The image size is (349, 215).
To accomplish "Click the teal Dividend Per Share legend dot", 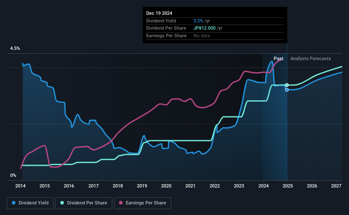I will (x=62, y=203).
